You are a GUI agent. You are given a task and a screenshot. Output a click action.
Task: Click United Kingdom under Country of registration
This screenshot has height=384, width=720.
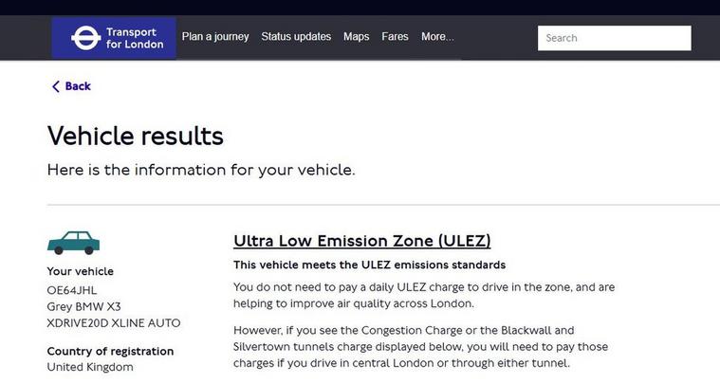(x=90, y=367)
